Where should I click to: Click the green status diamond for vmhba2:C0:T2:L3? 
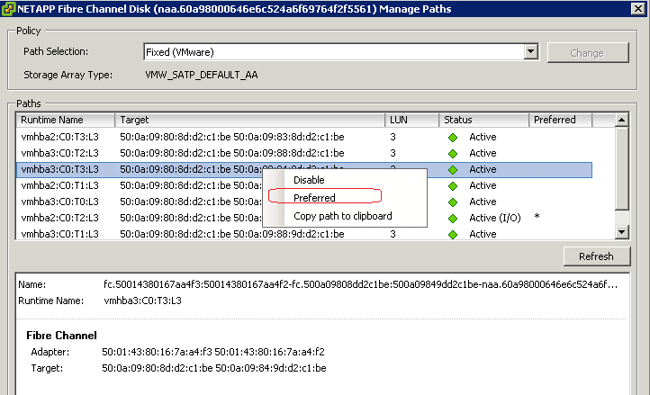453,219
